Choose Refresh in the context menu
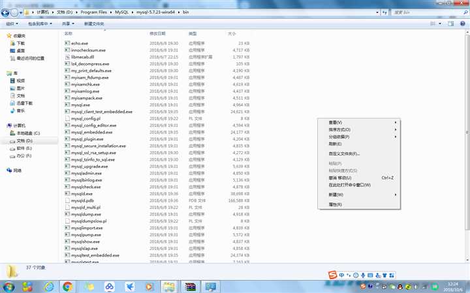This screenshot has height=293, width=470. [x=359, y=144]
